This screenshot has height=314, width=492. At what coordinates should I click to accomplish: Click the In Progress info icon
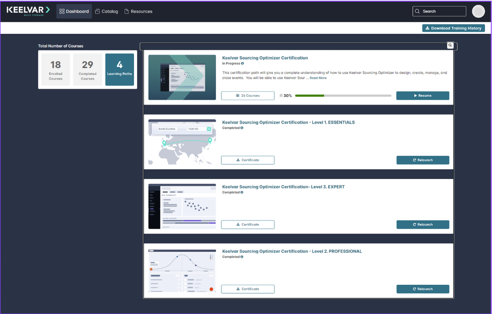tap(242, 63)
